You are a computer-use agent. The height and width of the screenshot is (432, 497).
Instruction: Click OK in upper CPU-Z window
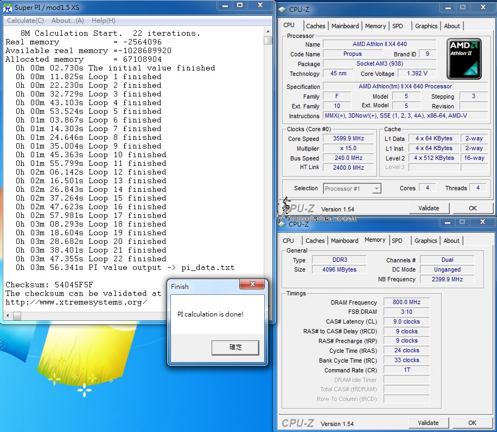point(473,208)
